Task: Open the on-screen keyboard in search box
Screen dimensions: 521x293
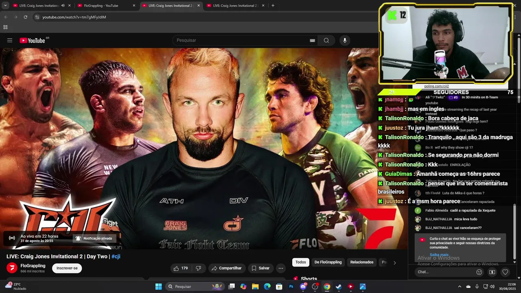Action: (x=312, y=40)
